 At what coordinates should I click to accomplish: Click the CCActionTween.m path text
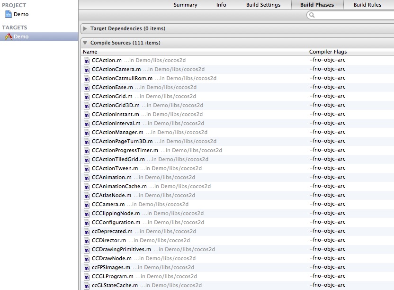(x=171, y=168)
